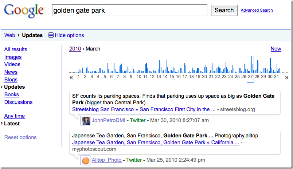The width and height of the screenshot is (293, 169).
Task: Go to earlier dates with left double-arrow
Action: point(71,77)
